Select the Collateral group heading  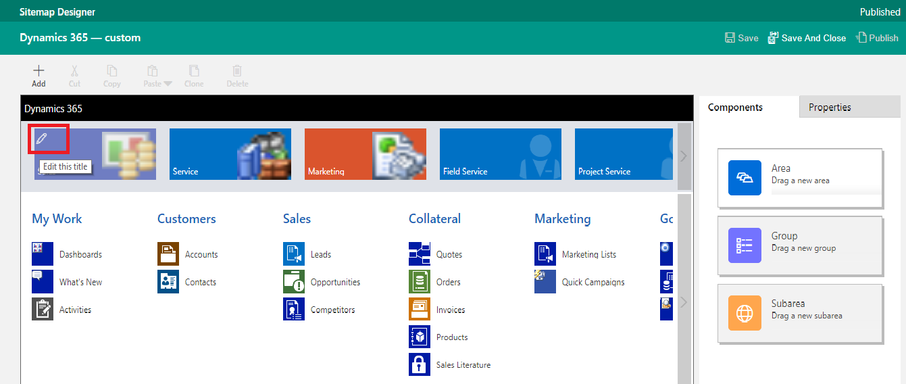click(x=434, y=218)
